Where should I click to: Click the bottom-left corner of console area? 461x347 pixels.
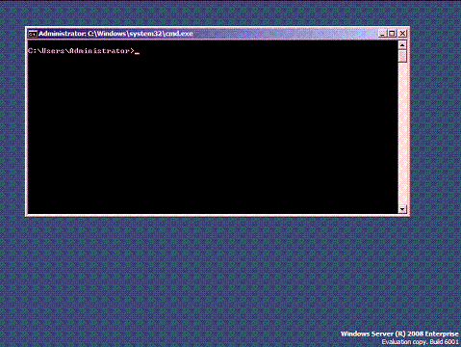tap(31, 211)
